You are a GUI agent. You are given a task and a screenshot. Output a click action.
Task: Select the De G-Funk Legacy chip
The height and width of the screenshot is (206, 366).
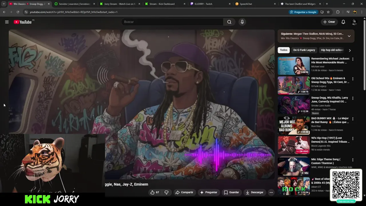tap(304, 50)
